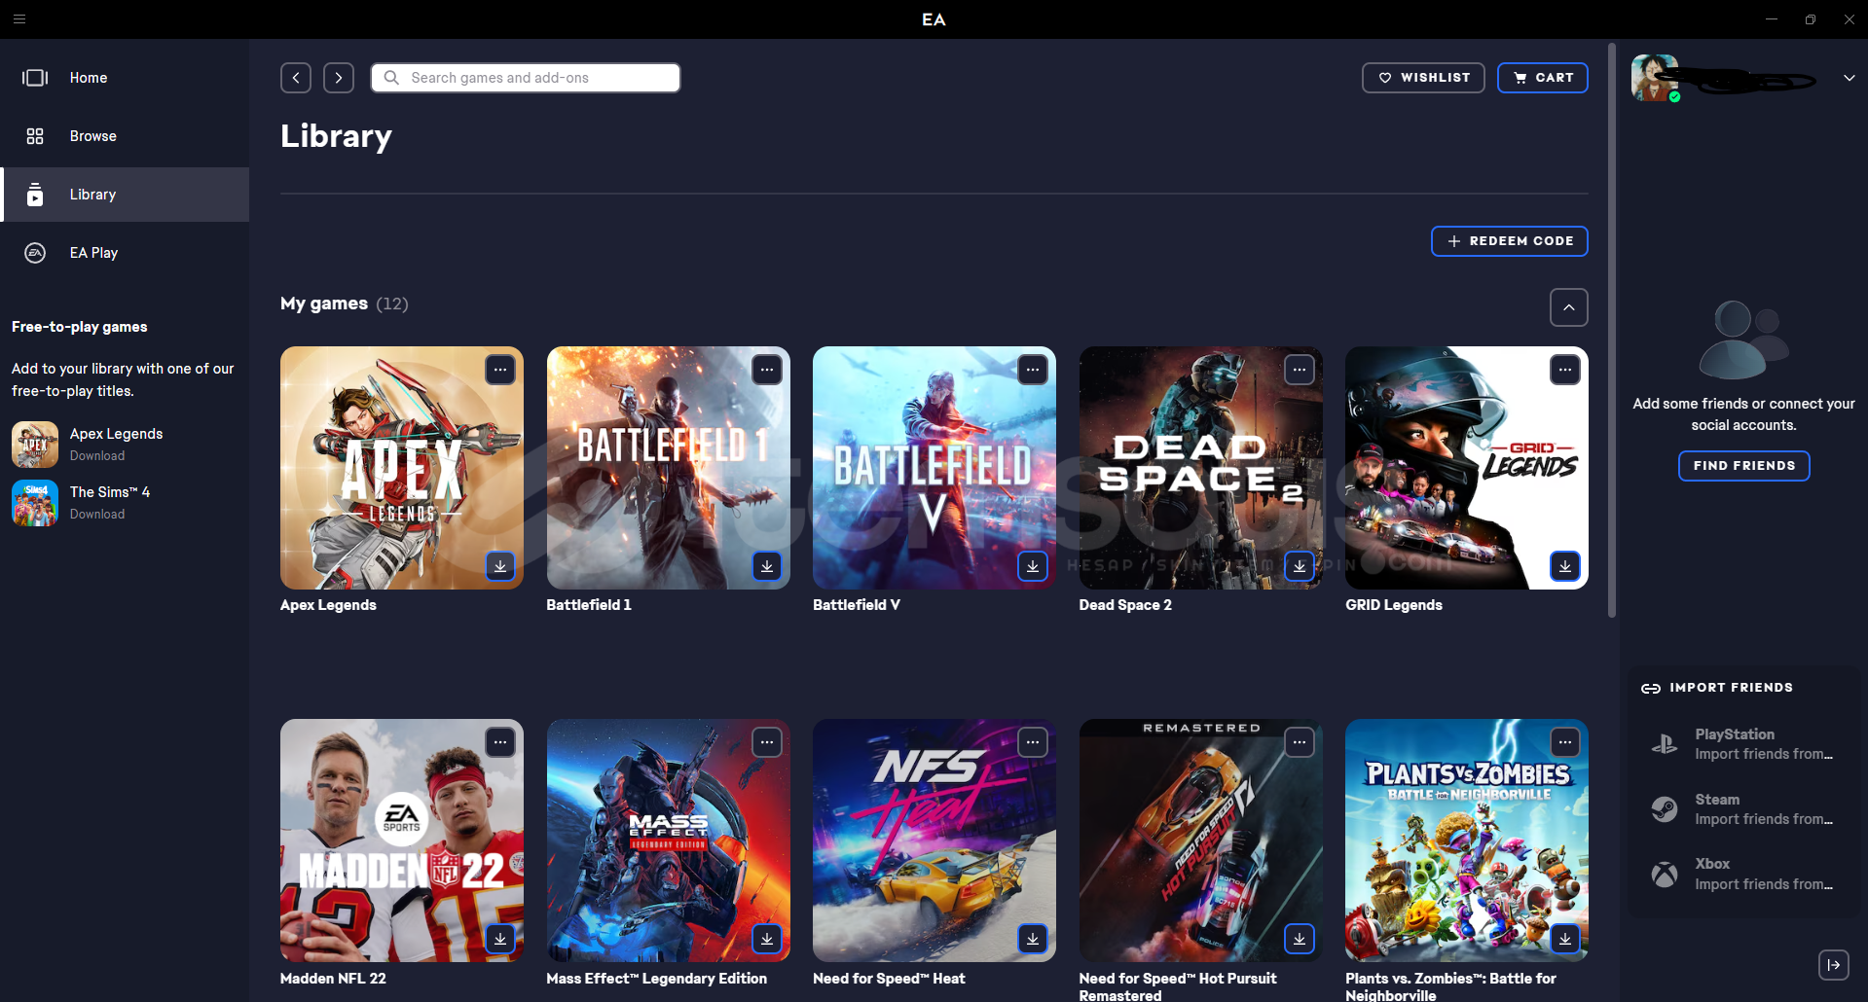
Task: Expand the account profile dropdown
Action: pyautogui.click(x=1849, y=78)
